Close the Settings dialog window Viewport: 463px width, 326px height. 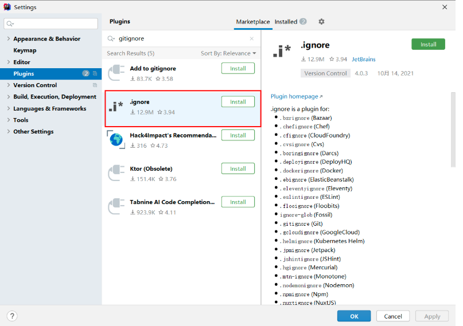pyautogui.click(x=445, y=7)
